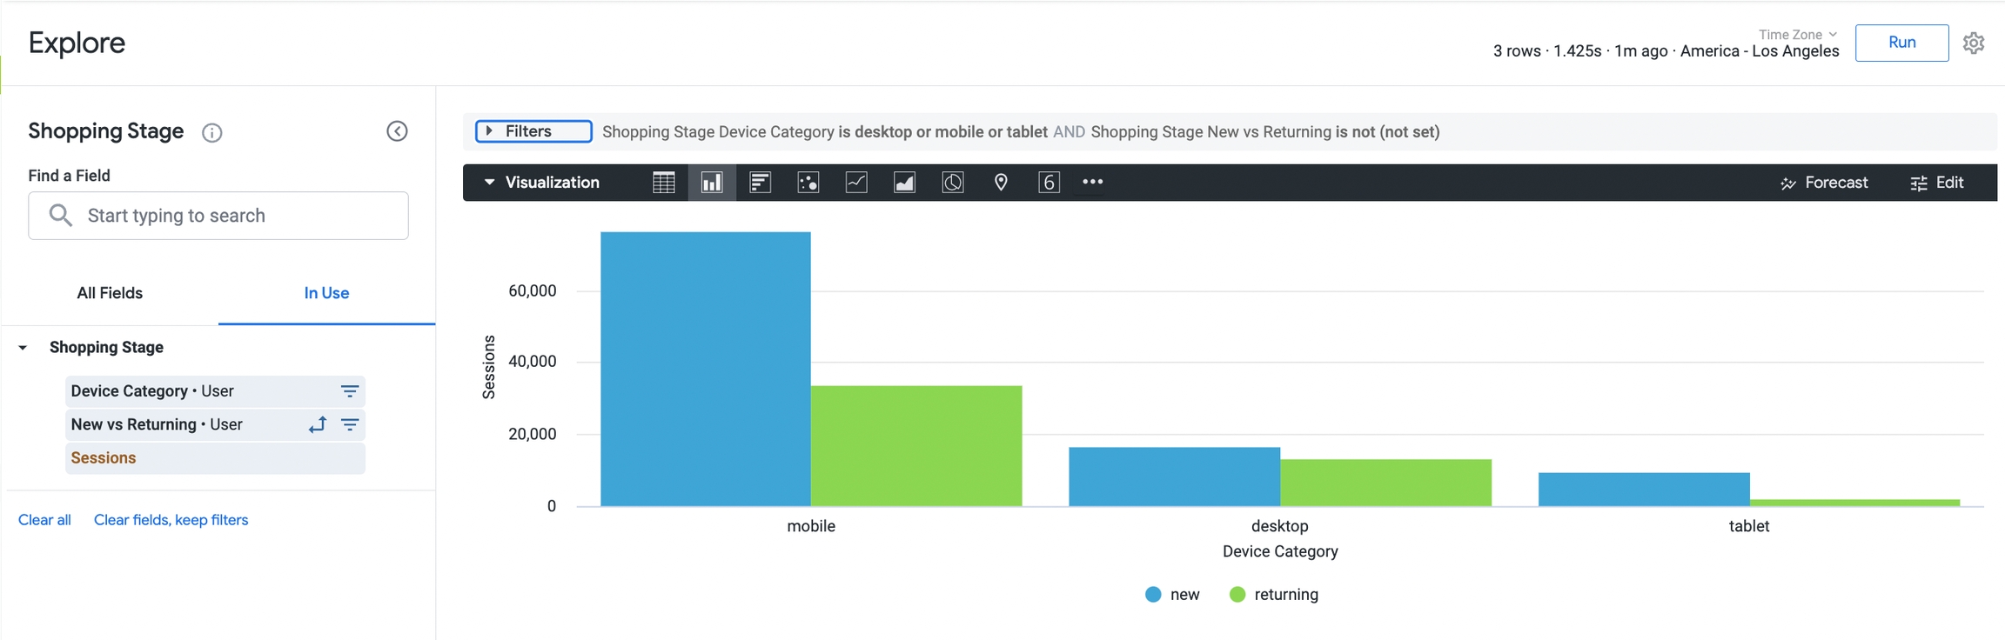
Task: Click the Run button
Action: (1901, 43)
